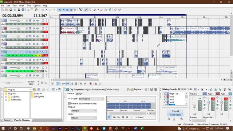Open the Excel icon in the taskbar
Screen dimensions: 233x131
(142, 128)
